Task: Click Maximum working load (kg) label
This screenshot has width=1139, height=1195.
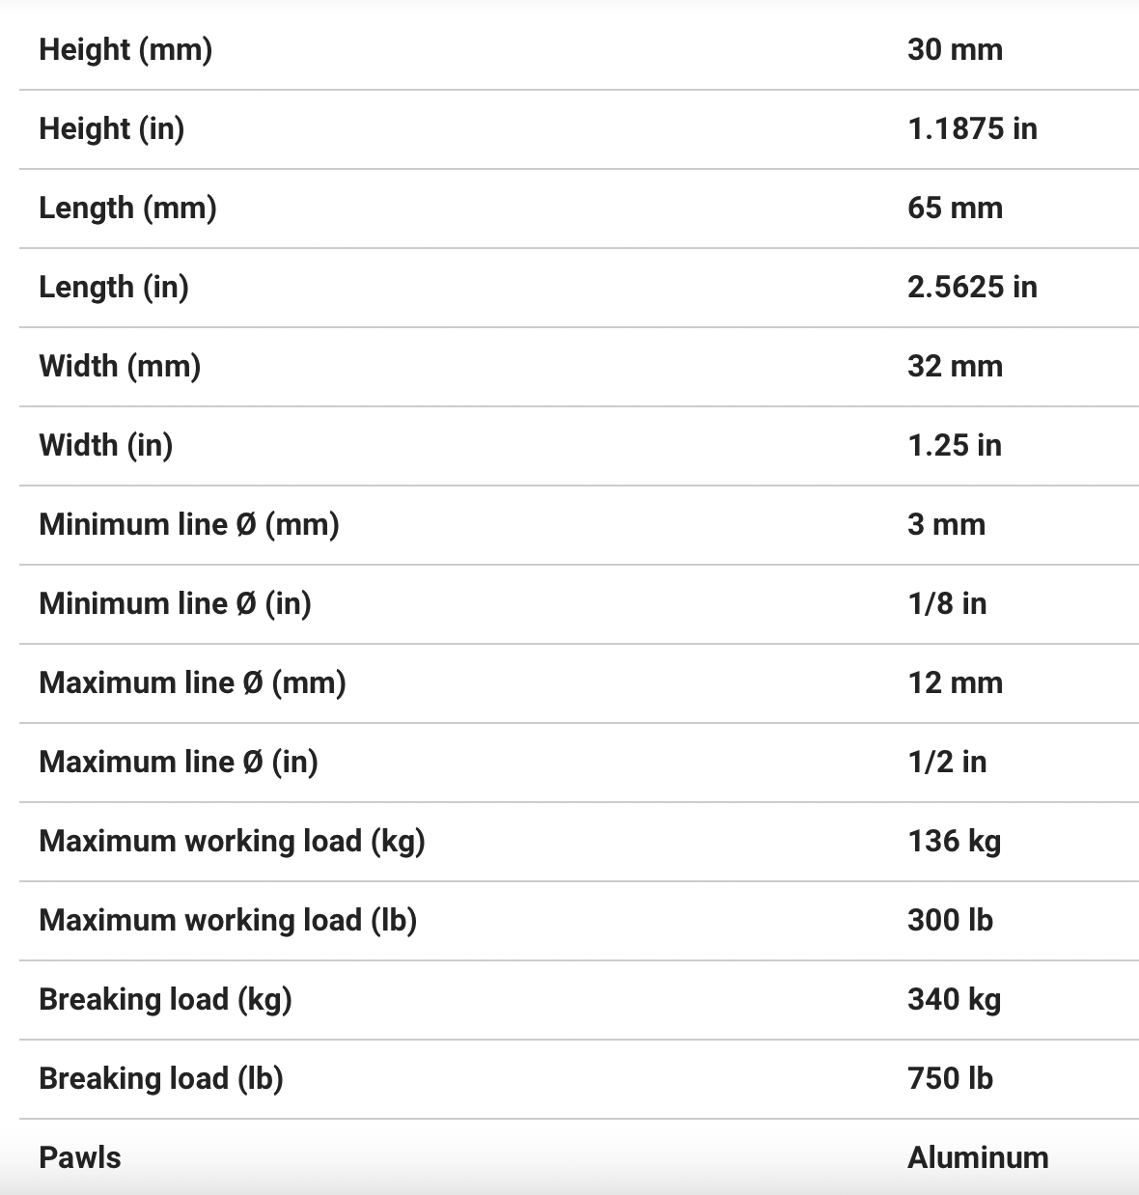Action: point(232,841)
